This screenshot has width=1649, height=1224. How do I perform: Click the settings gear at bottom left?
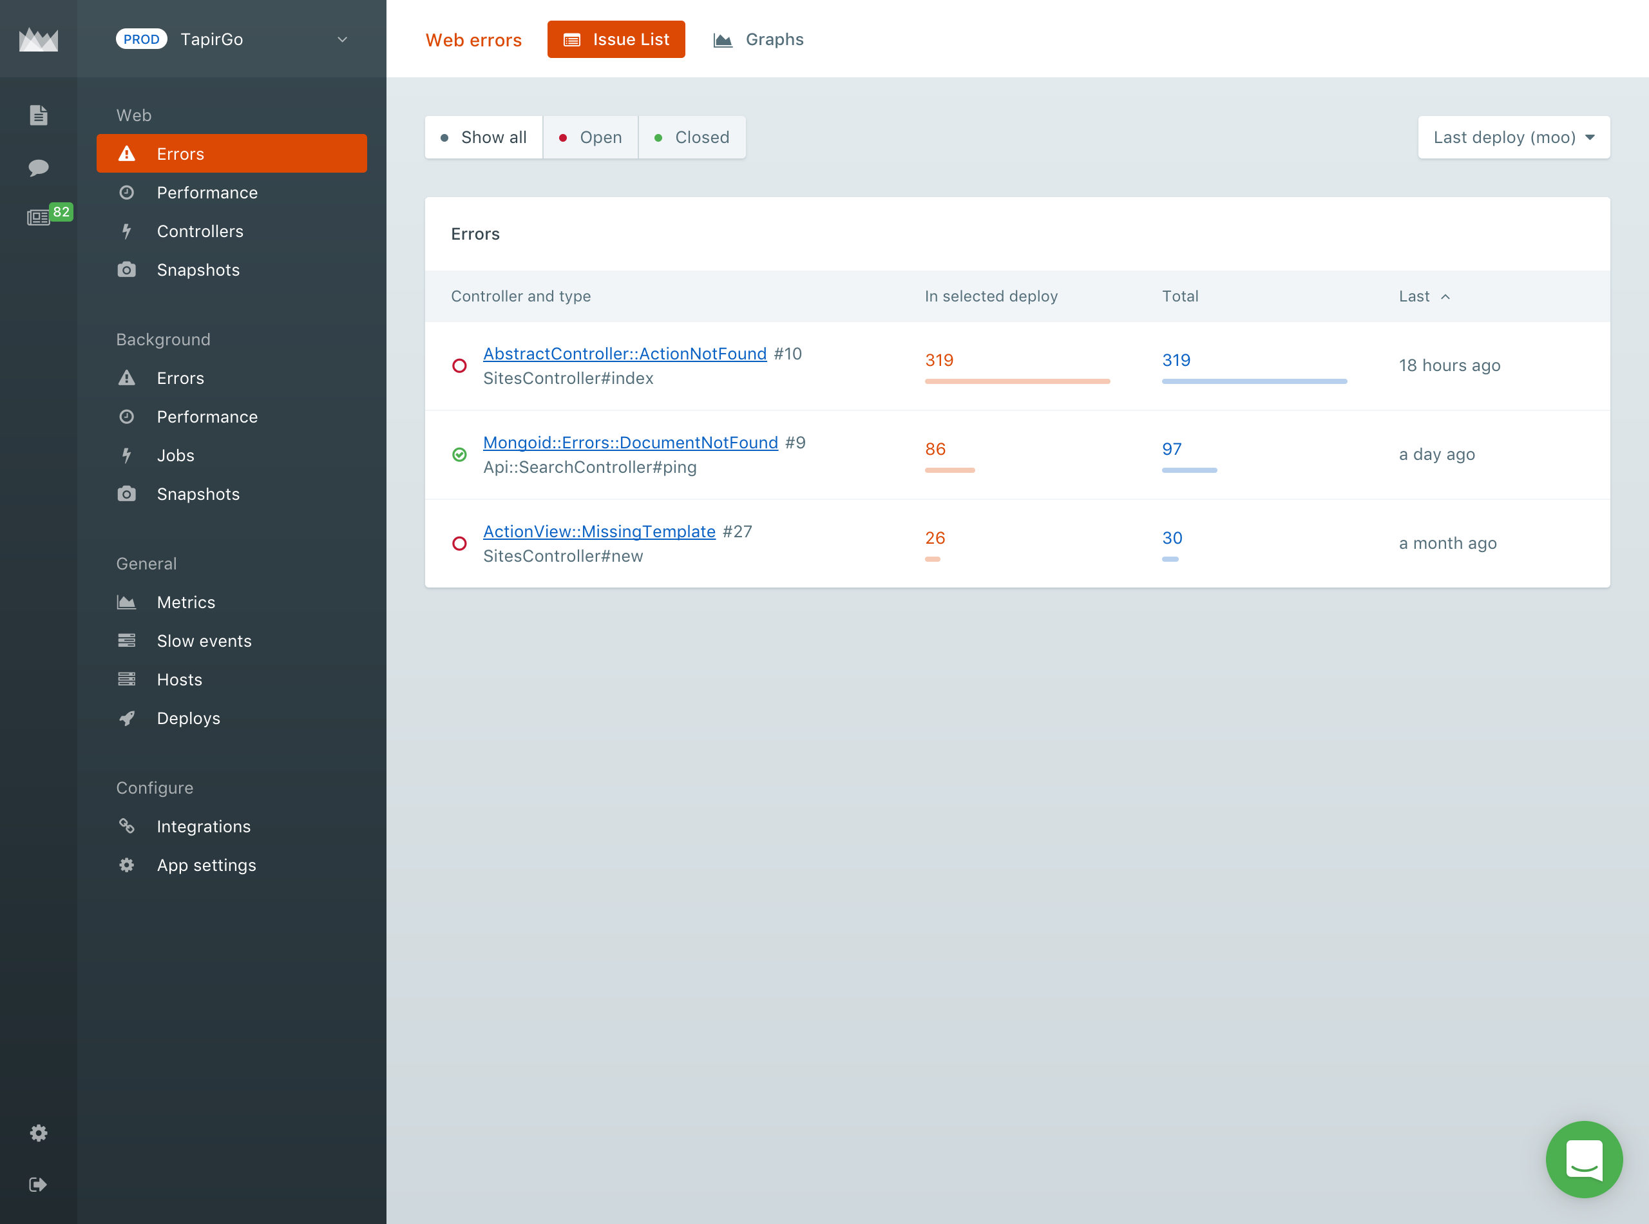coord(39,1133)
